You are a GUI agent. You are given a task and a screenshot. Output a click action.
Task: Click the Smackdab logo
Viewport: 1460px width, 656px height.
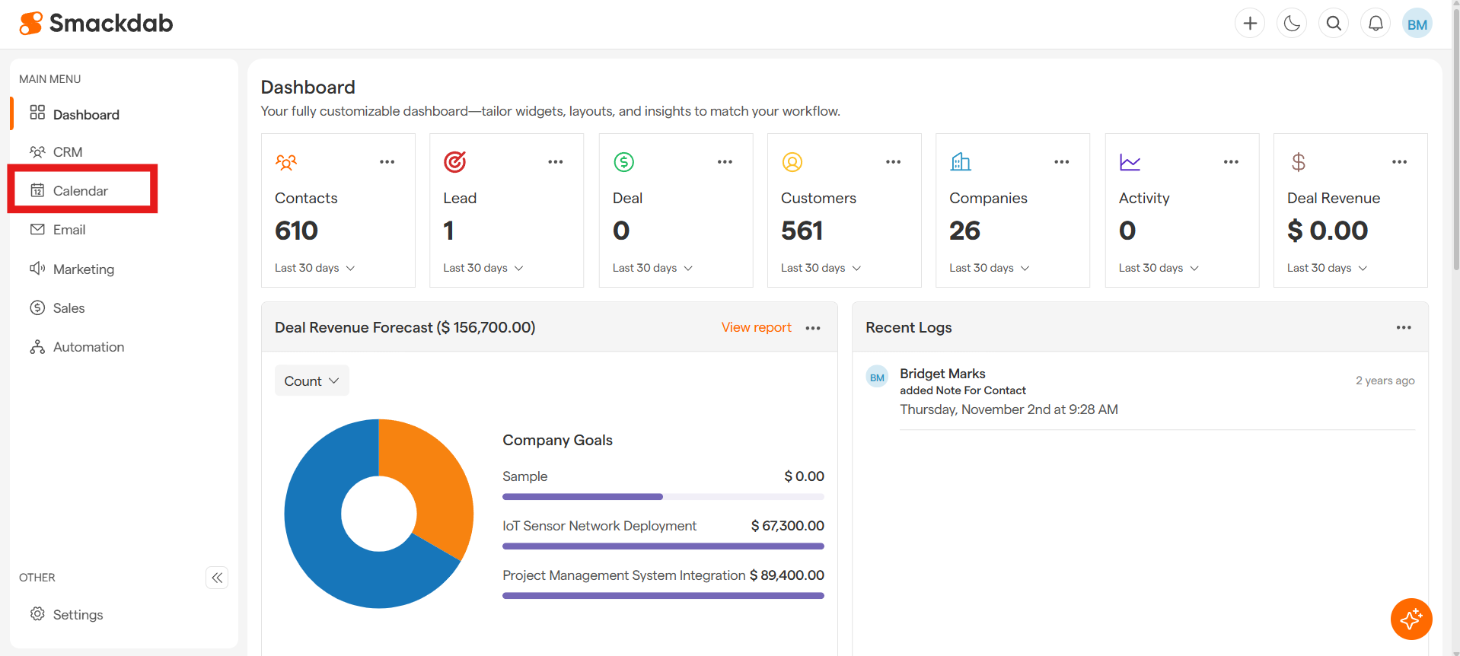point(97,24)
